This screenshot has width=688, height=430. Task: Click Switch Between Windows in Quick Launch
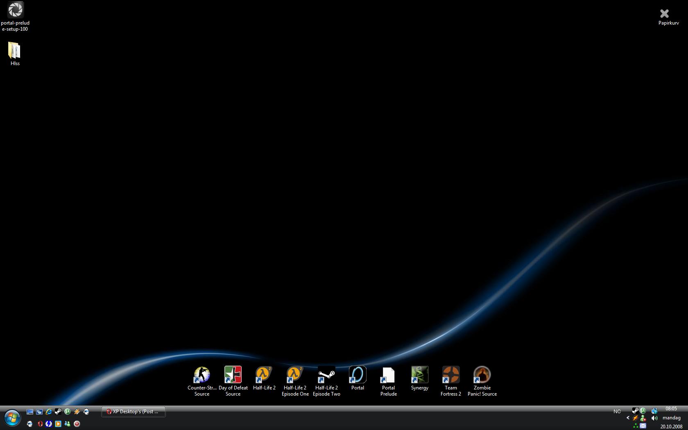click(39, 412)
